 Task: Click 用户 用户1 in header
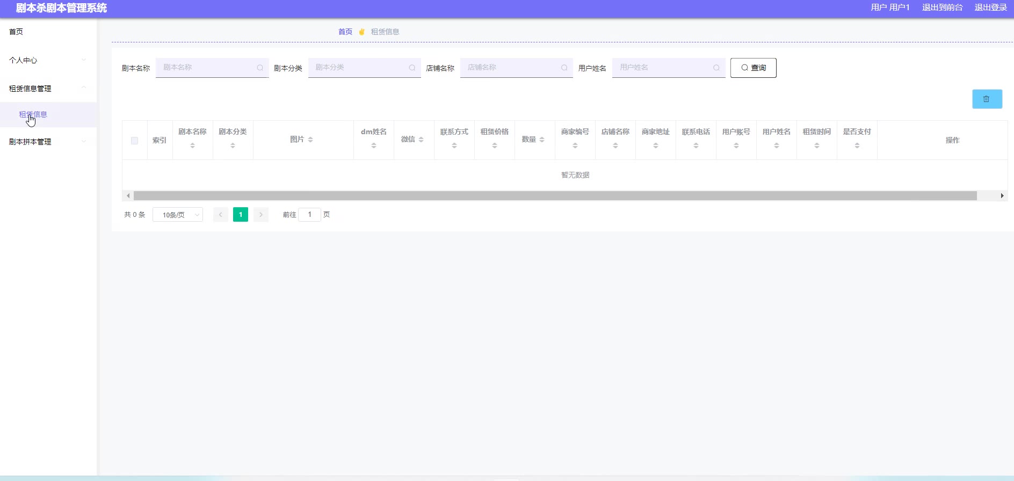point(890,8)
